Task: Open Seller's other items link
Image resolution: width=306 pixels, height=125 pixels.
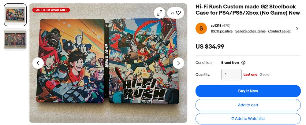Action: 250,31
